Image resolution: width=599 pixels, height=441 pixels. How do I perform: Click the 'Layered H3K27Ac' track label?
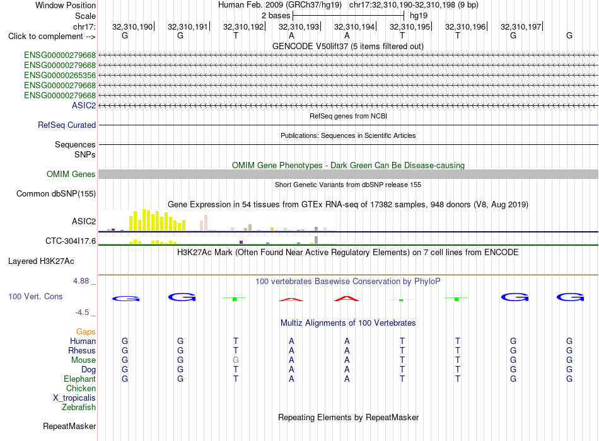pos(41,261)
